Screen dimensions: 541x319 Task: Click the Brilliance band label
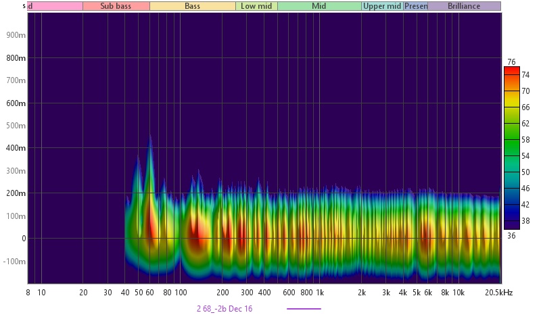(463, 6)
